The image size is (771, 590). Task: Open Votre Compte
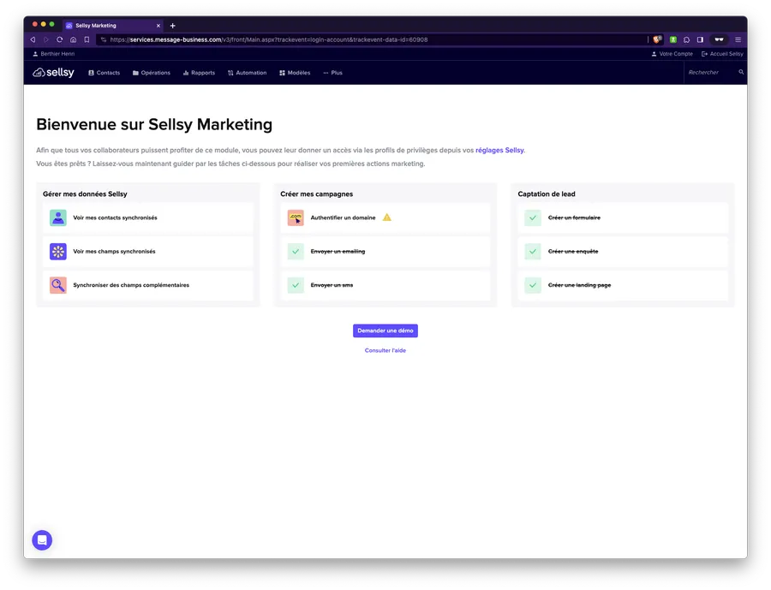click(672, 54)
